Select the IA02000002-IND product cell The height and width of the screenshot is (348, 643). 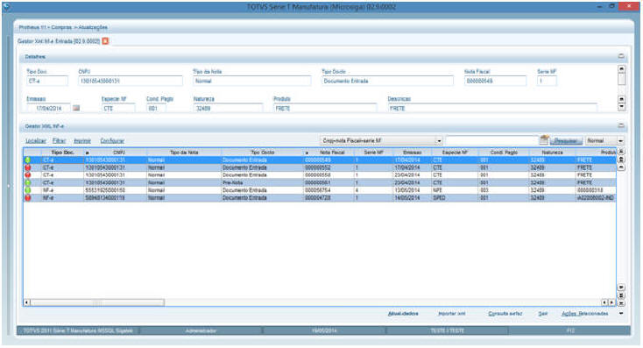(x=596, y=198)
